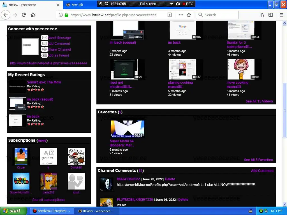287x215 pixels.
Task: Click Bandicam window-select icon left of 1024x768
Action: coord(101,4)
